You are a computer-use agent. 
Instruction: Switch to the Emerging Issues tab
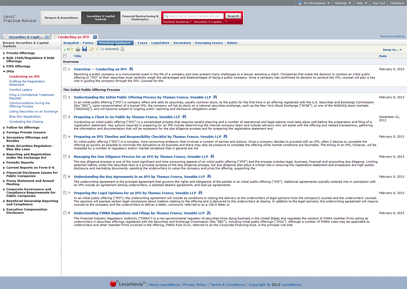209,43
